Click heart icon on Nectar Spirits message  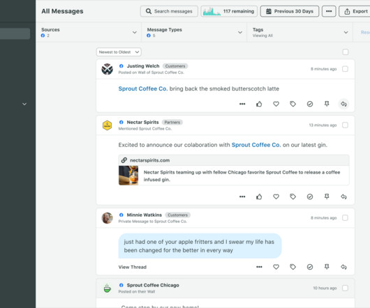276,197
